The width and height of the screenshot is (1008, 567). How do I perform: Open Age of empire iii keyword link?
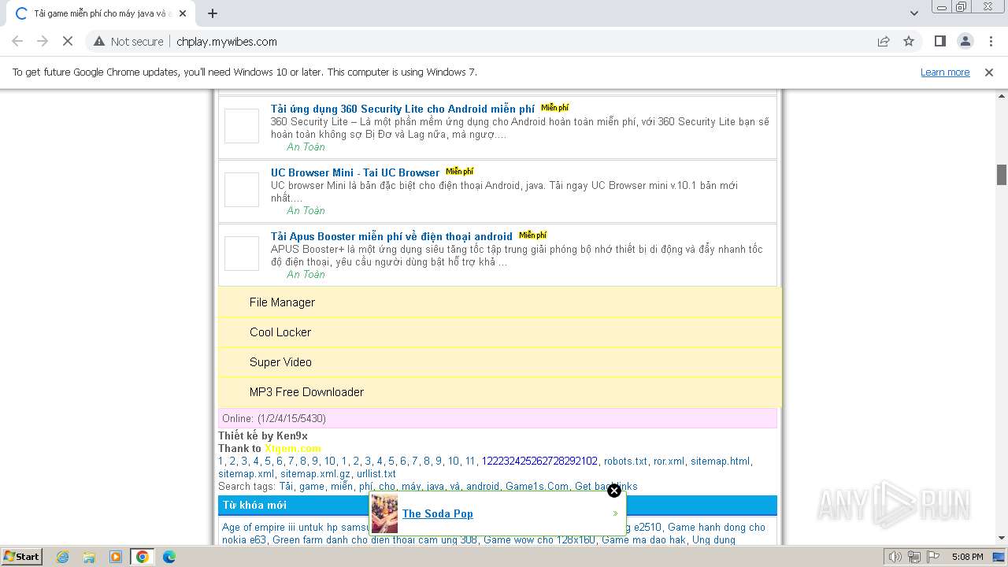pyautogui.click(x=295, y=528)
